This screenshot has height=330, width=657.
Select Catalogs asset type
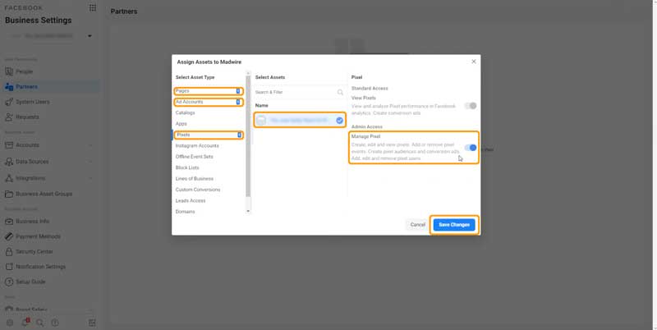coord(186,112)
